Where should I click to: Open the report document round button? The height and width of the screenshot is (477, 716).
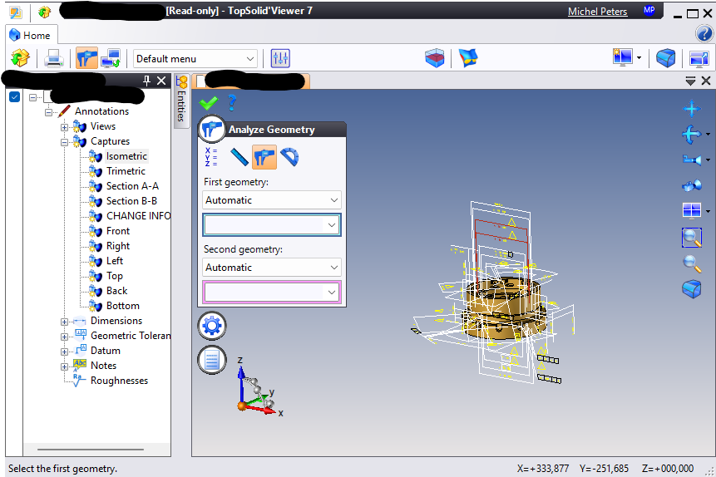point(212,360)
